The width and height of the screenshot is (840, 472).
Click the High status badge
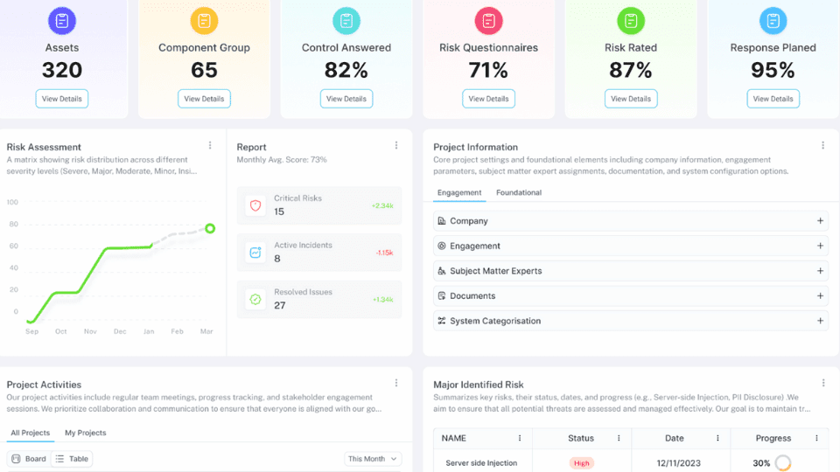[581, 463]
